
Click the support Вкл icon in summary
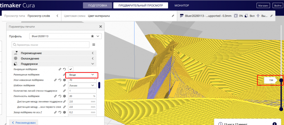[x=246, y=16]
